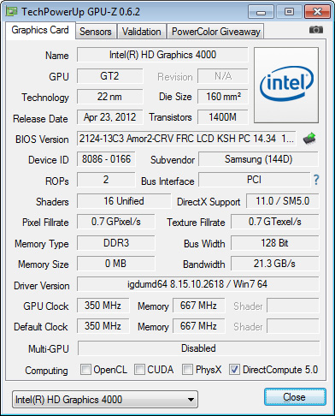The height and width of the screenshot is (416, 335).
Task: Enable the OpenCL checkbox
Action: 85,370
